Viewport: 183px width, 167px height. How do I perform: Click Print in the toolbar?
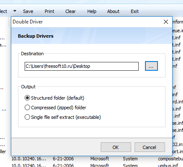click(x=49, y=11)
